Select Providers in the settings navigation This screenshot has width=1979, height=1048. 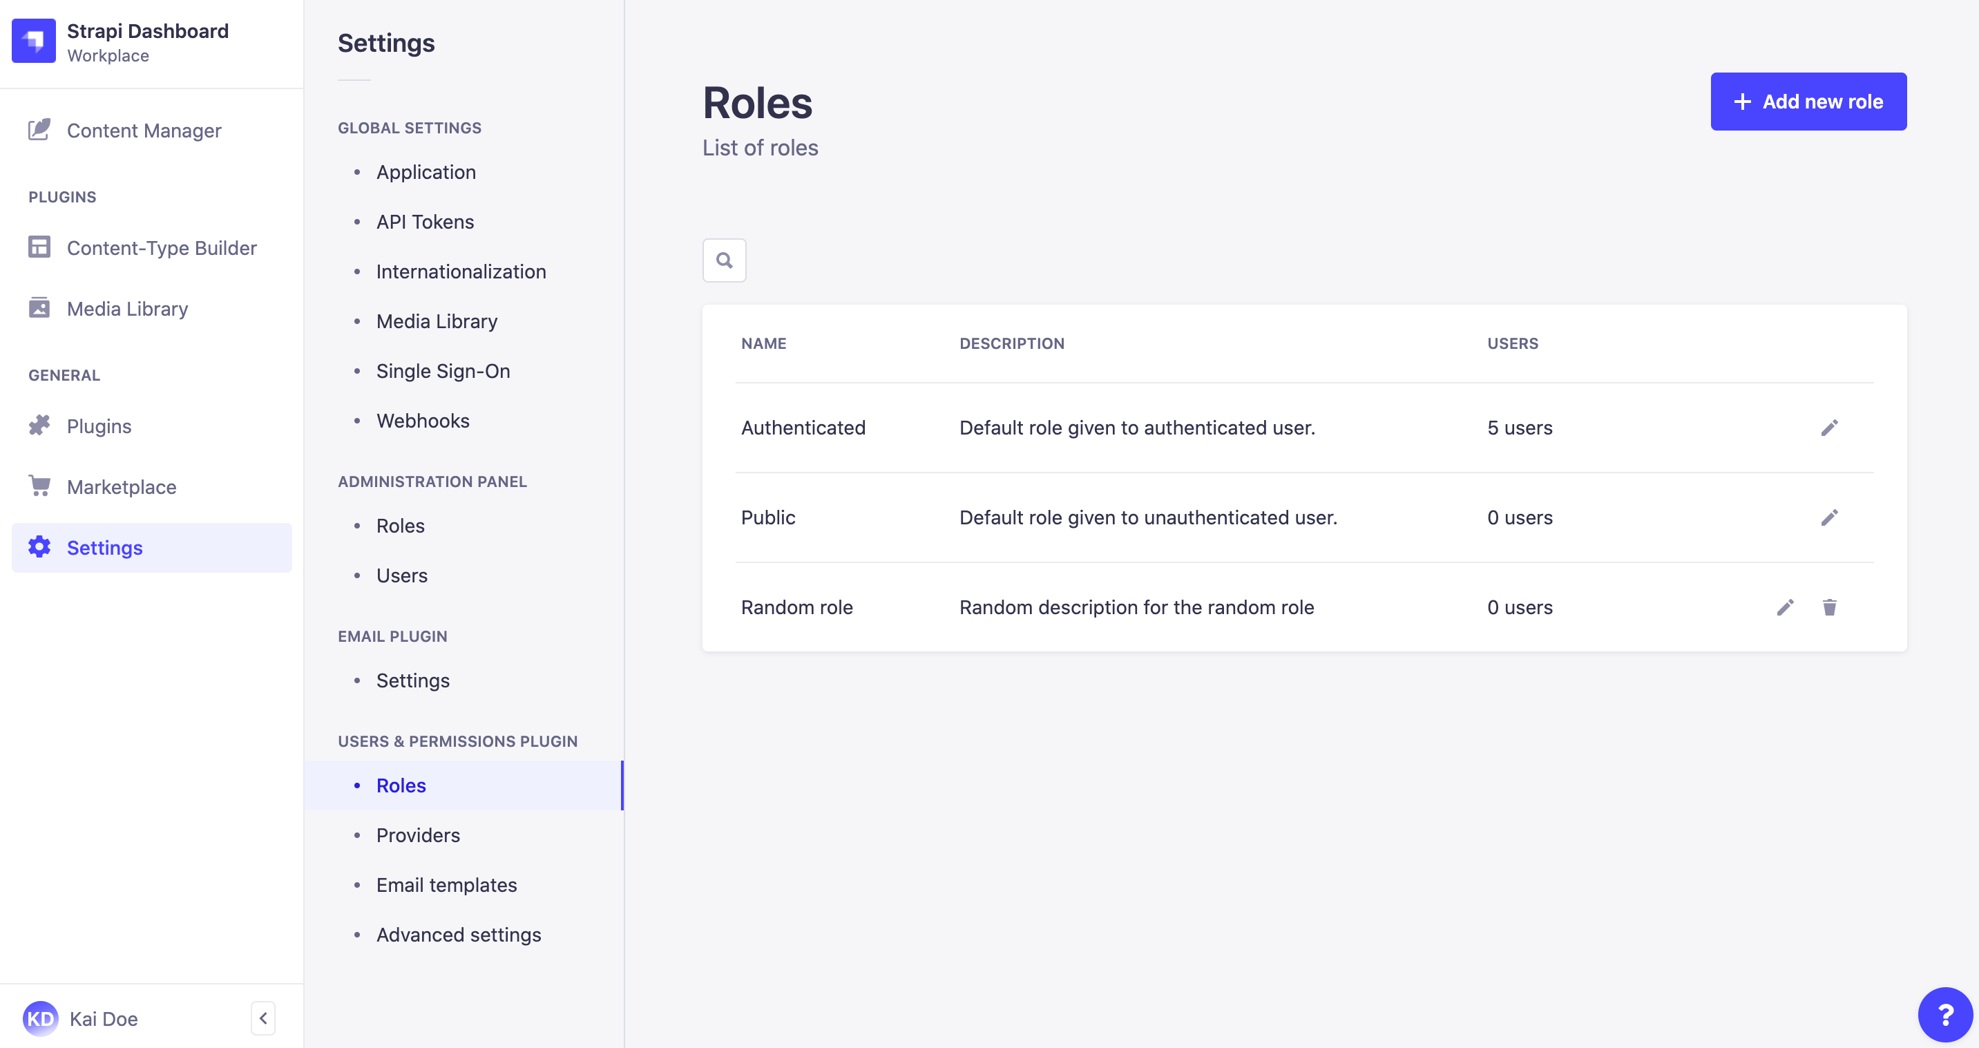click(417, 835)
